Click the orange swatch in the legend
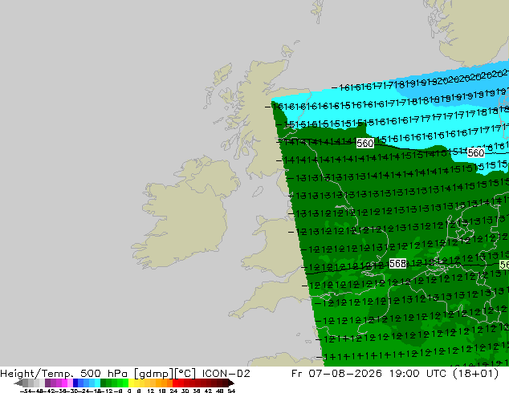509x393 pixels. 164,383
